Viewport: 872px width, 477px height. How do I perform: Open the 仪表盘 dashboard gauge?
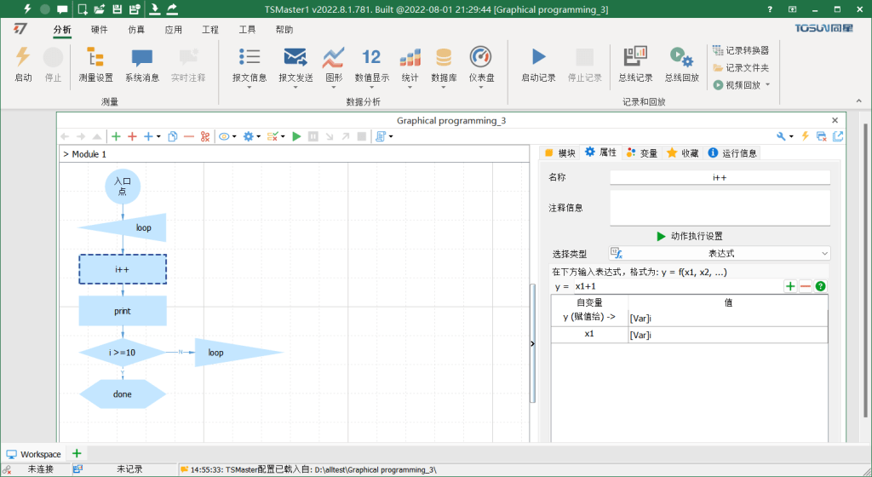point(480,58)
